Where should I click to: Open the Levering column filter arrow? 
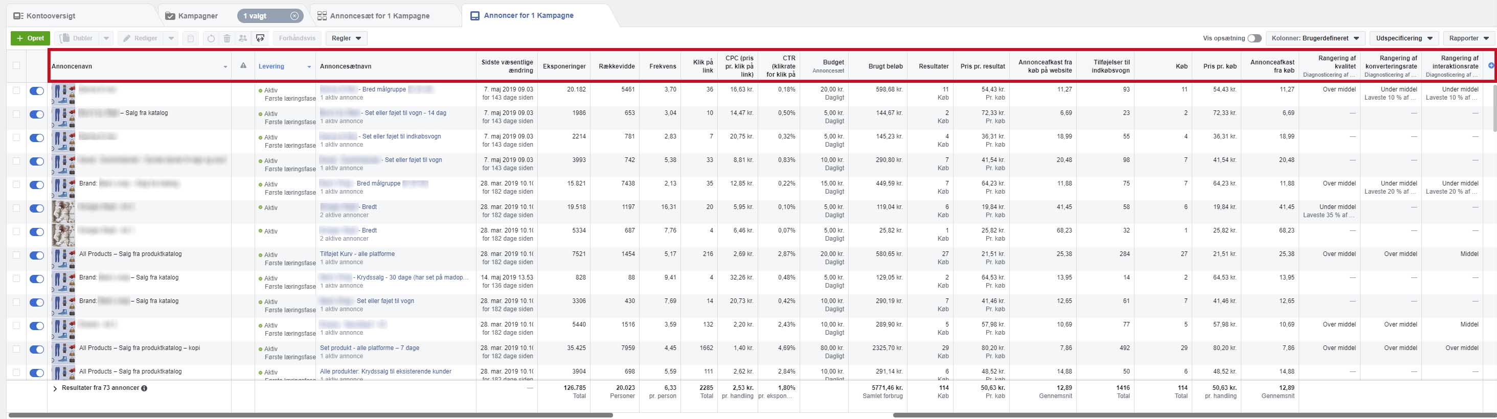pos(309,67)
